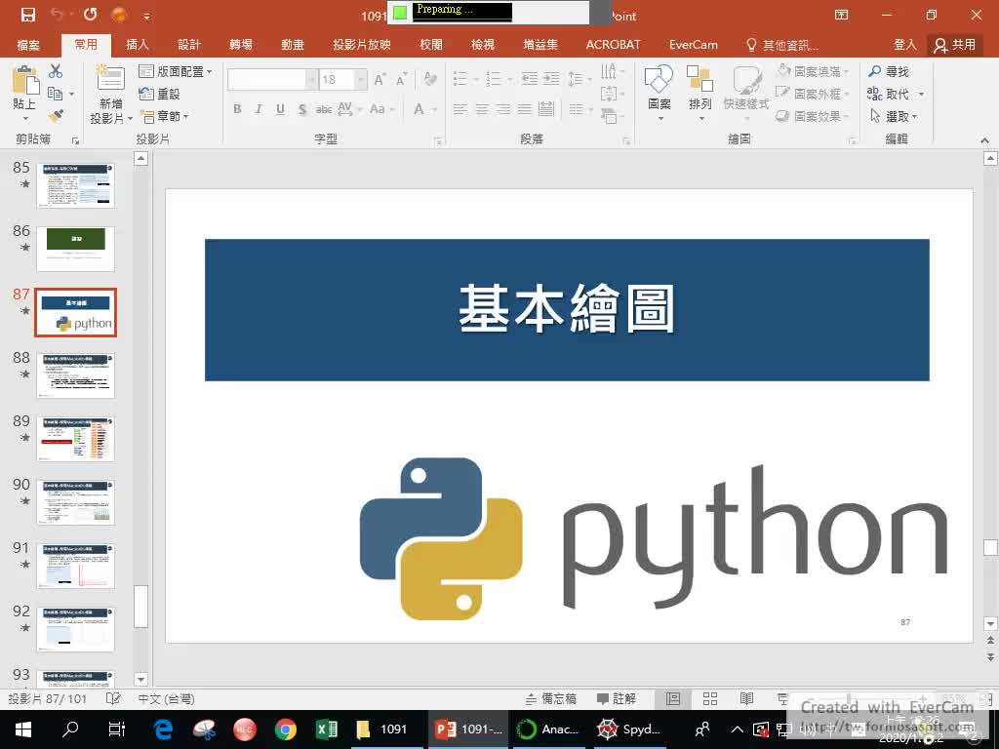Click the 重設 reset slide button
Screen dimensions: 999x749
(x=159, y=95)
